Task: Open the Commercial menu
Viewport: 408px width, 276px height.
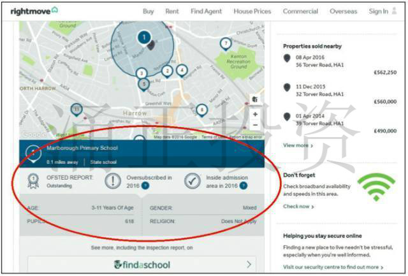Action: tap(300, 11)
